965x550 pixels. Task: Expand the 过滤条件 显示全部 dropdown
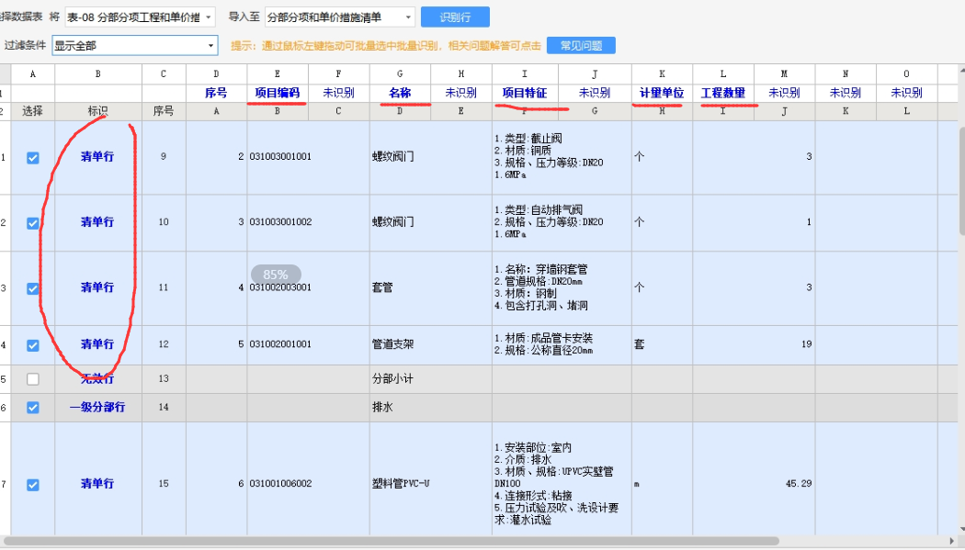click(x=135, y=46)
